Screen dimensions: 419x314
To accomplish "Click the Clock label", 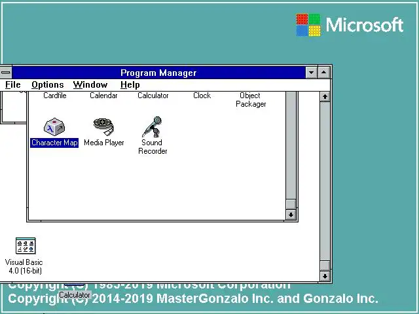I will [x=202, y=96].
